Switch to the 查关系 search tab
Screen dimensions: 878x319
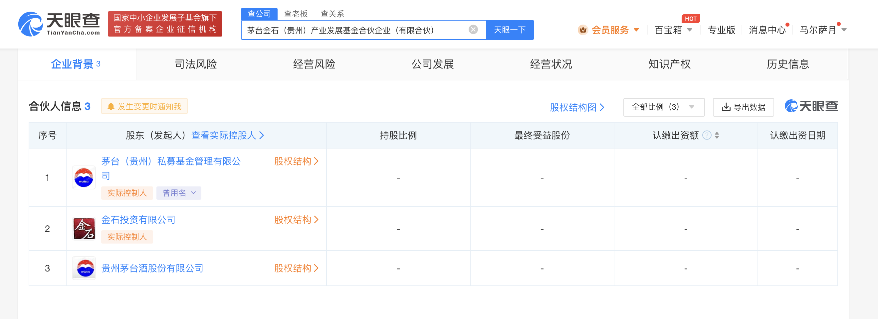tap(332, 14)
